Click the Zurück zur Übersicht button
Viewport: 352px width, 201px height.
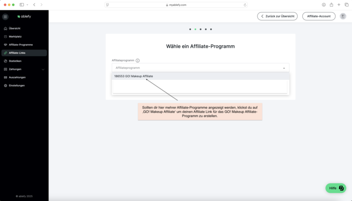tap(277, 16)
